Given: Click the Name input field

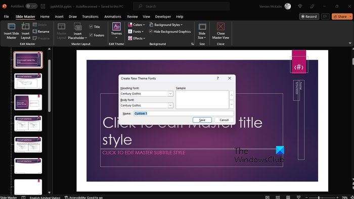Looking at the screenshot, I should 184,113.
